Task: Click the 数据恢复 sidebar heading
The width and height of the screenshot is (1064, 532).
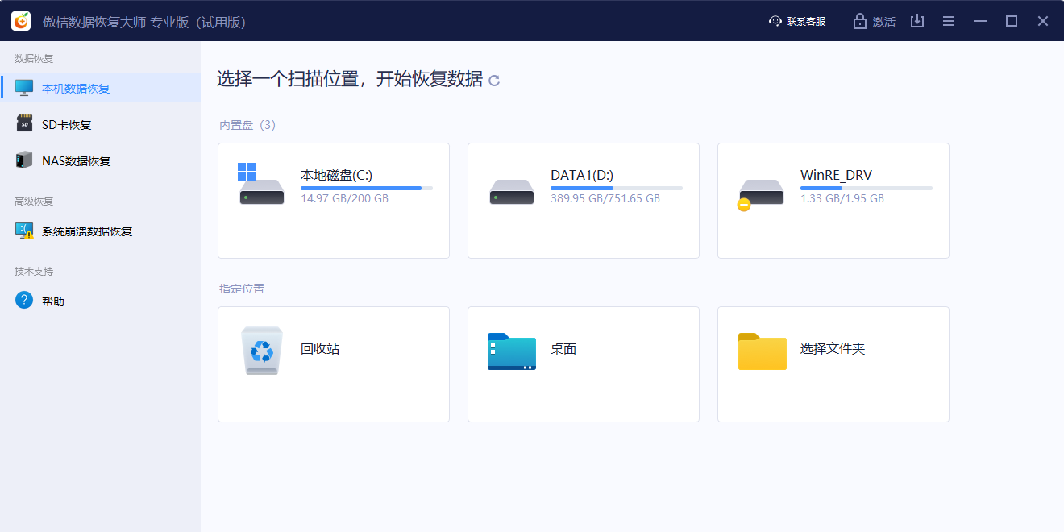Action: click(x=34, y=59)
